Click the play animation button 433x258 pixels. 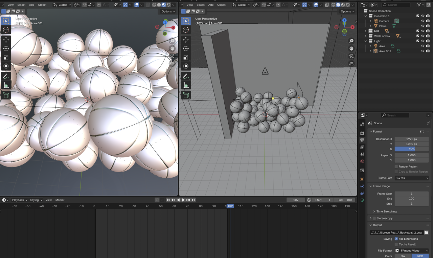coord(183,200)
